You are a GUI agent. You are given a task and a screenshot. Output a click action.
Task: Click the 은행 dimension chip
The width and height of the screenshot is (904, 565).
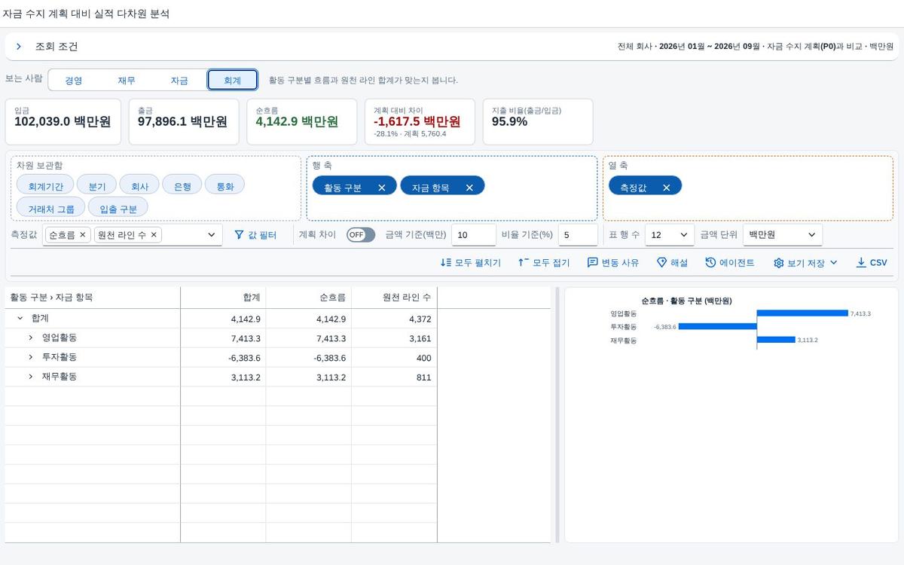tap(182, 186)
